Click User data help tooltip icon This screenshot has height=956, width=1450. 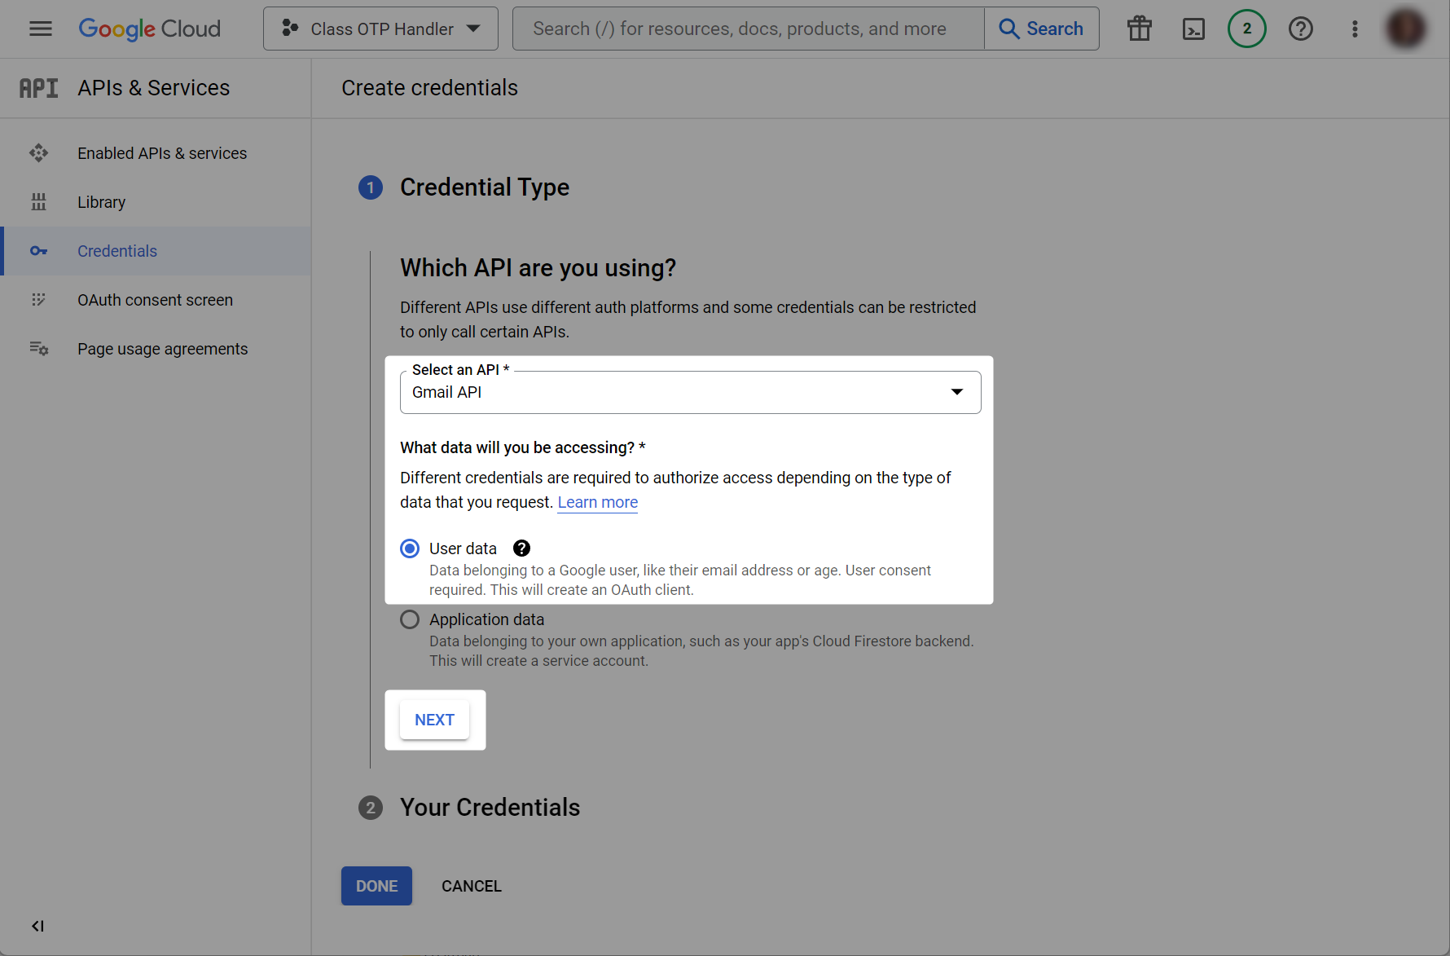click(x=521, y=548)
